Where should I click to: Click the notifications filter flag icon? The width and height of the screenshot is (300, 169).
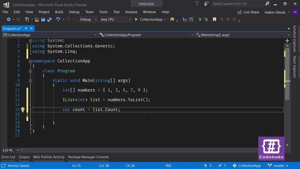click(197, 4)
